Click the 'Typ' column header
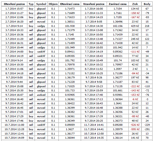Image resolution: width=154 pixels, height=141 pixels. pyautogui.click(x=31, y=4)
